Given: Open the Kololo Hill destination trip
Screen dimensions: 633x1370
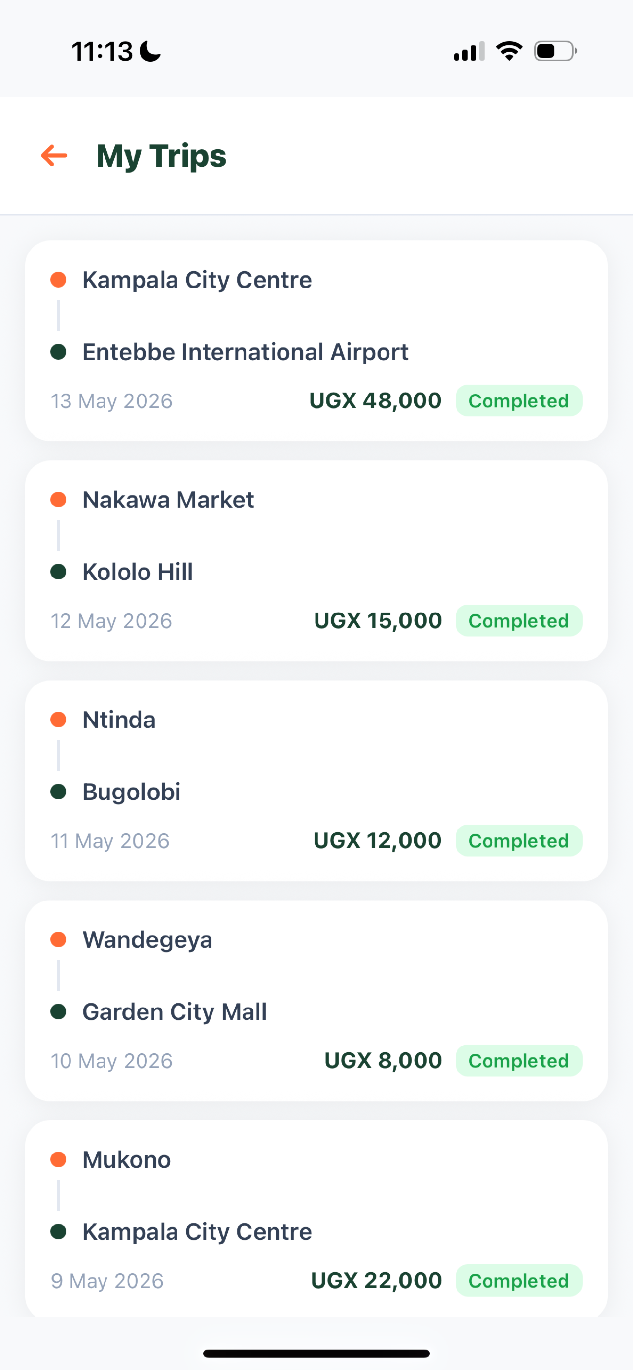Looking at the screenshot, I should pos(316,561).
